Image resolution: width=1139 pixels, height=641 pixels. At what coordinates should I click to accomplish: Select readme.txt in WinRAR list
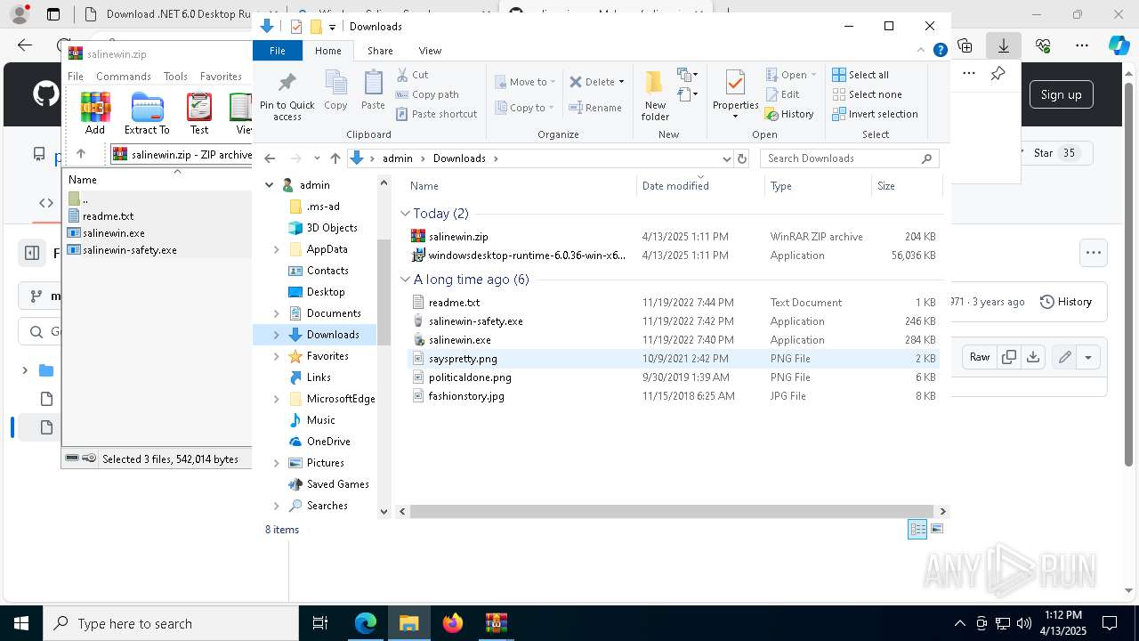click(x=108, y=216)
